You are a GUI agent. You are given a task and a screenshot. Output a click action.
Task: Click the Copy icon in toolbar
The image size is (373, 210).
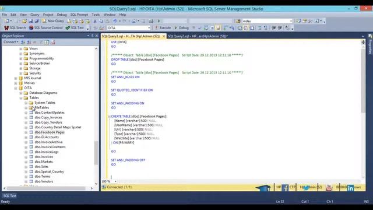pos(101,21)
